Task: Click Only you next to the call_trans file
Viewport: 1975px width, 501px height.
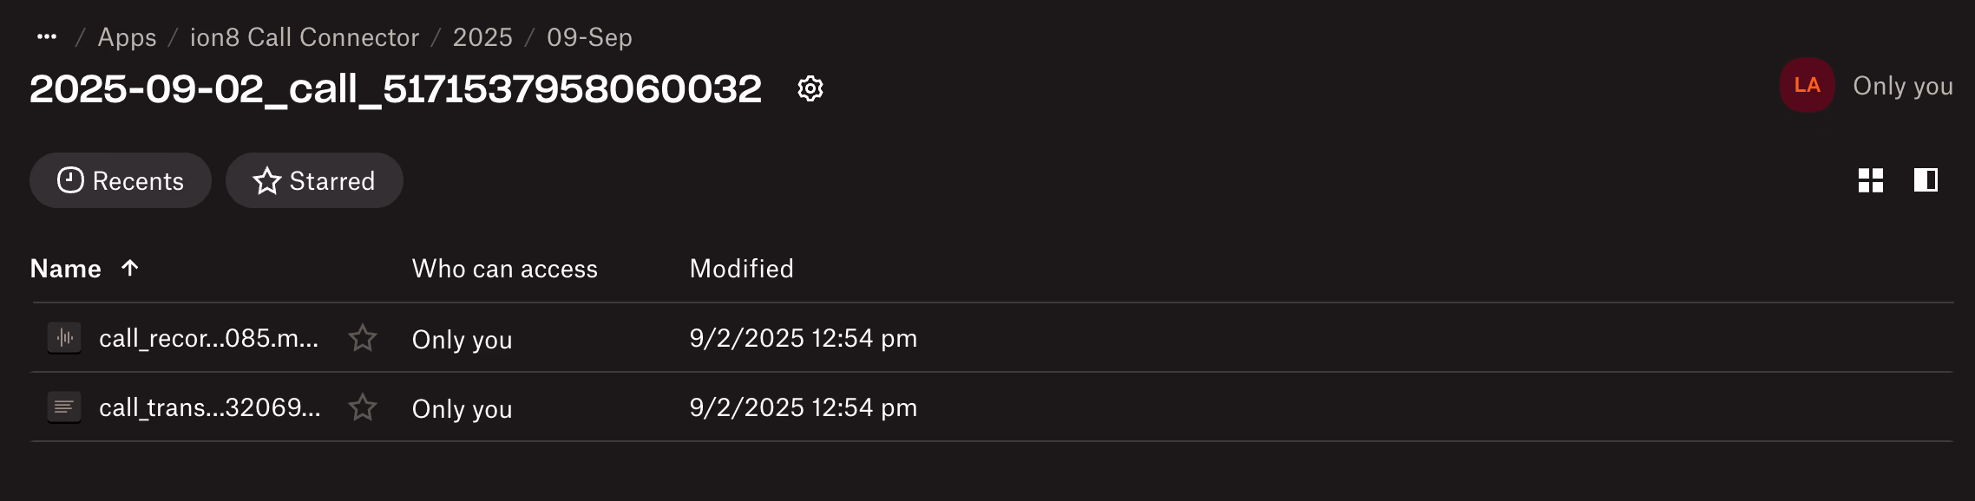Action: tap(463, 409)
